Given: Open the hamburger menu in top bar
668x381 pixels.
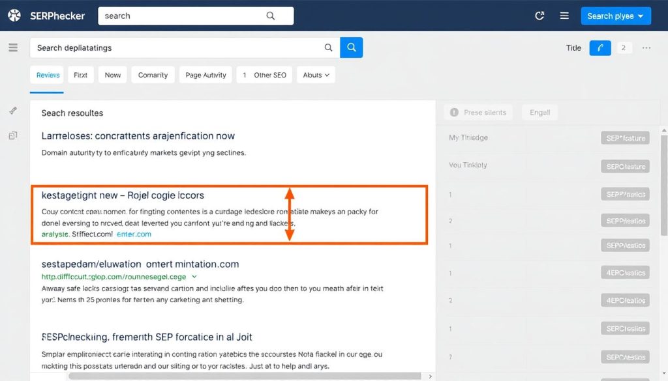Looking at the screenshot, I should 564,15.
